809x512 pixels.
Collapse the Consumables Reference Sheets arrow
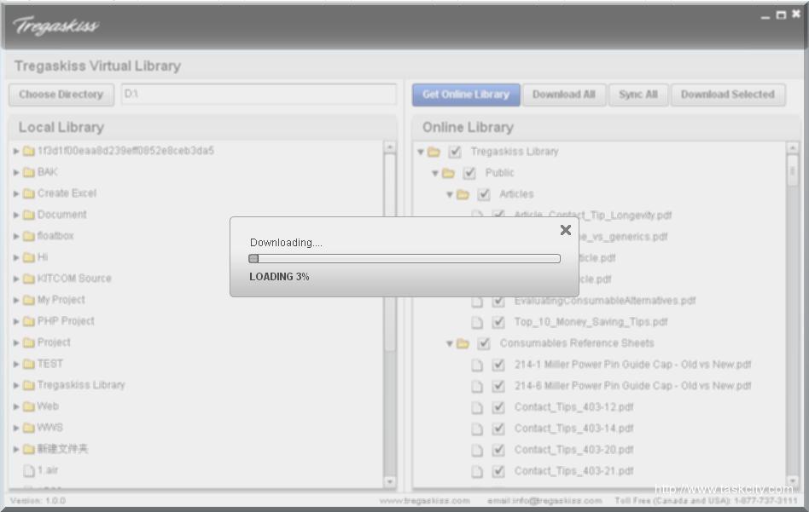point(450,343)
